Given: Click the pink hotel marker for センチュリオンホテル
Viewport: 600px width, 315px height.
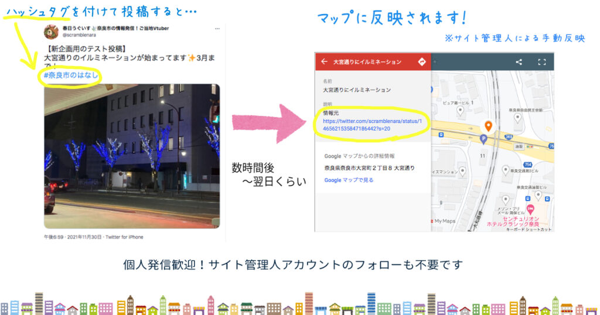Looking at the screenshot, I should point(530,209).
